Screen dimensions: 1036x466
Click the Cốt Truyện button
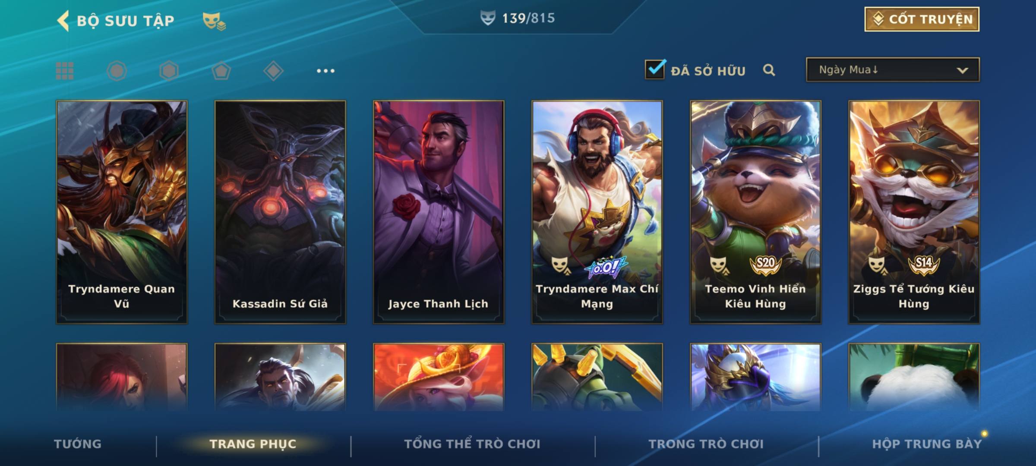[922, 19]
